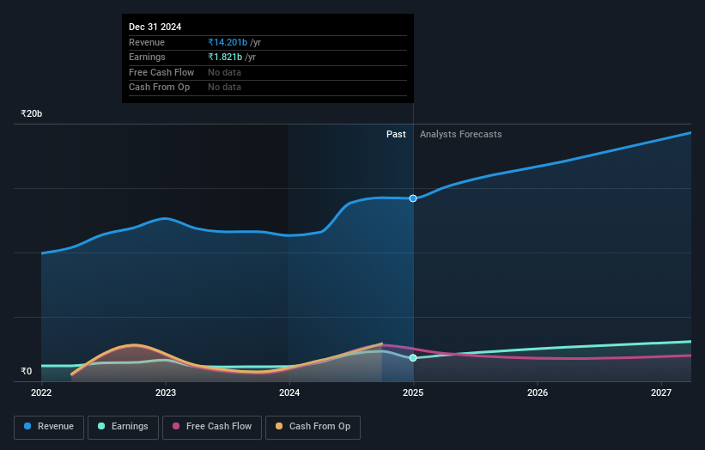Toggle the Free Cash Flow legend series
Viewport: 705px width, 450px height.
pyautogui.click(x=212, y=427)
